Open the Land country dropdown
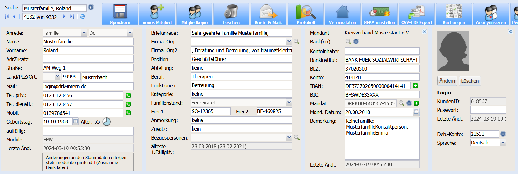 pos(57,76)
